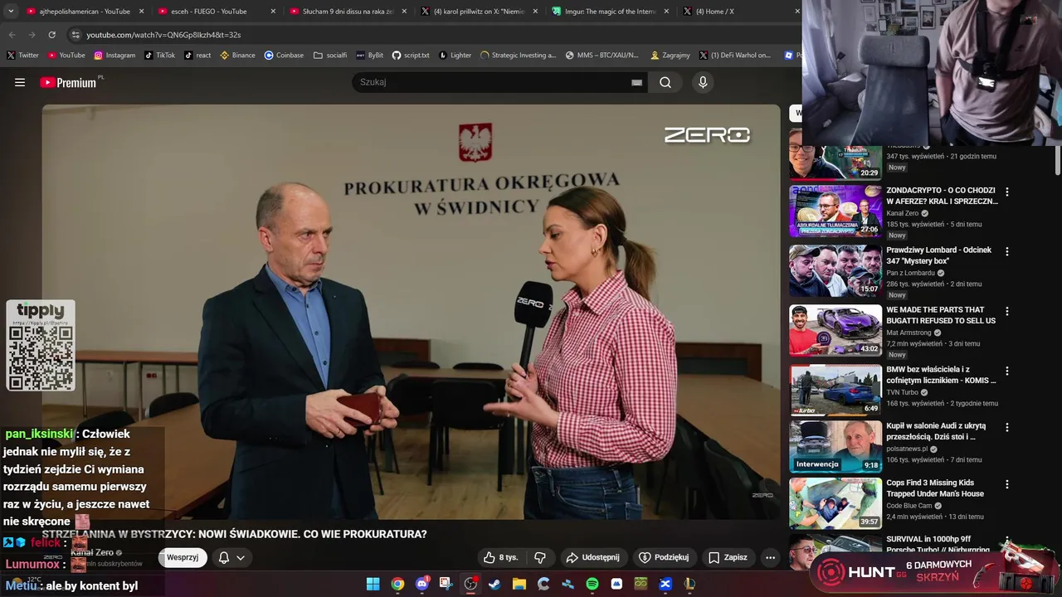Open the Binance bookmark
Viewport: 1062px width, 597px height.
237,56
